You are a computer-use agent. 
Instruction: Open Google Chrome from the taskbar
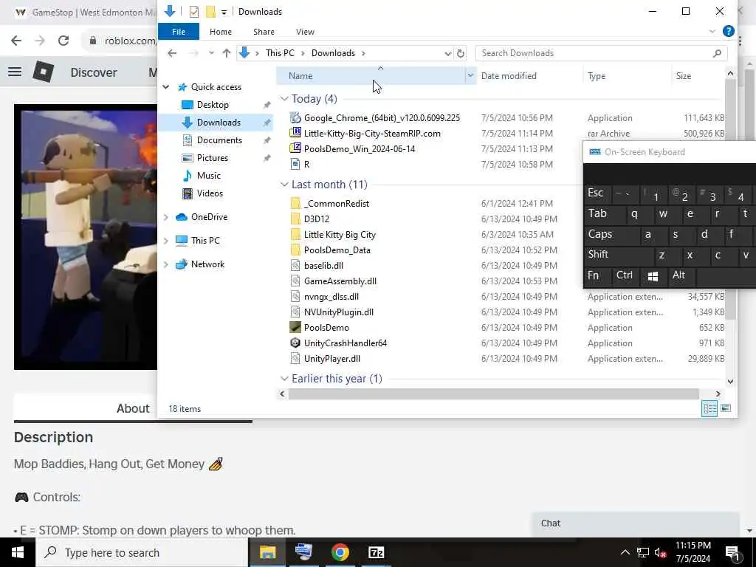click(x=340, y=552)
